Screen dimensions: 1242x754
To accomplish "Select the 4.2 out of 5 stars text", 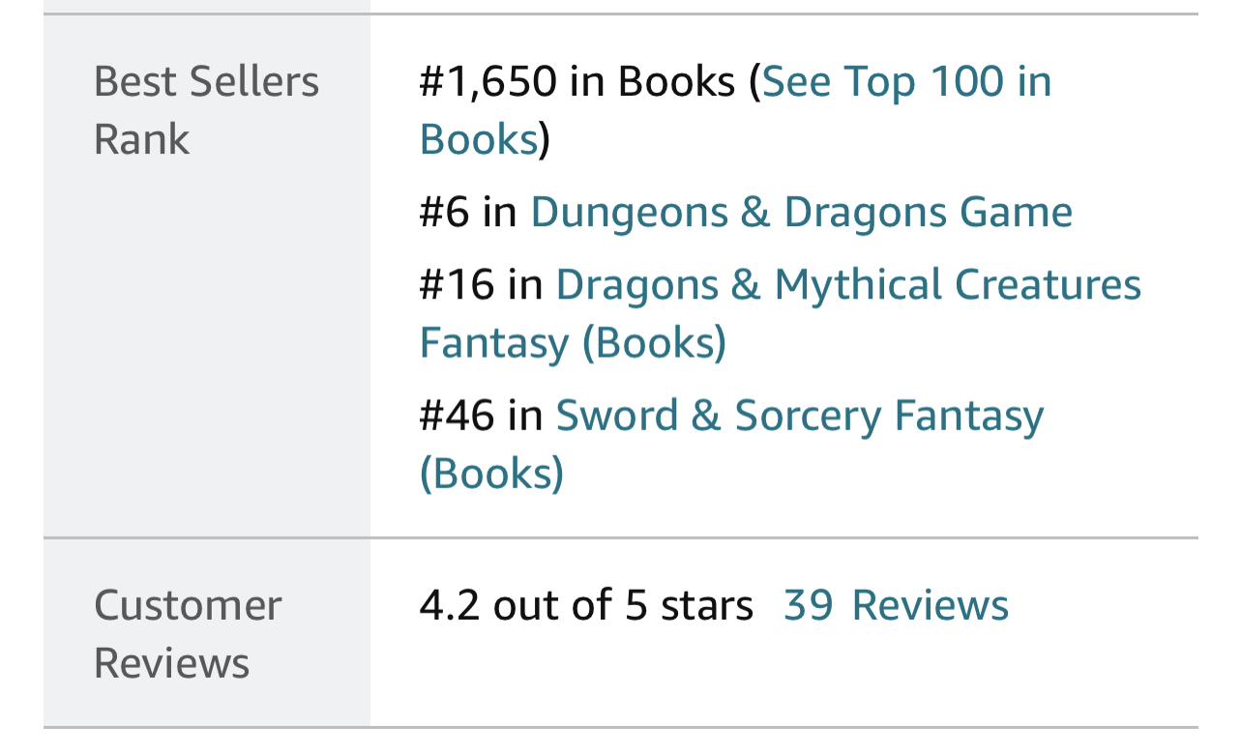I will coord(586,605).
